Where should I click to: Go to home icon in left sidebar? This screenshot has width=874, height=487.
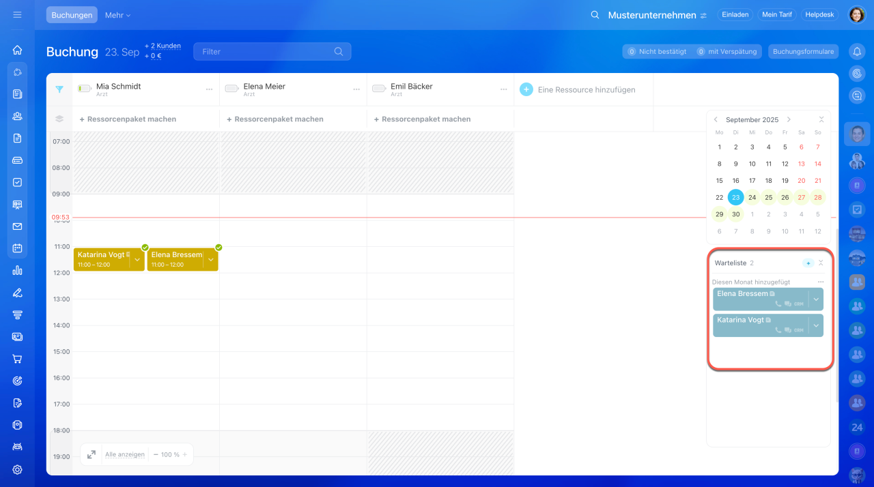[17, 50]
